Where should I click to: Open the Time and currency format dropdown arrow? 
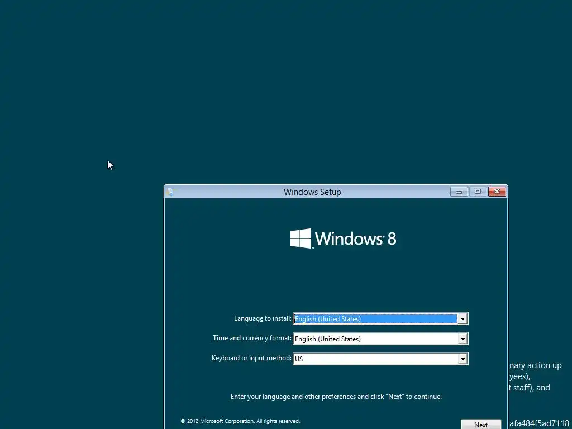click(463, 339)
